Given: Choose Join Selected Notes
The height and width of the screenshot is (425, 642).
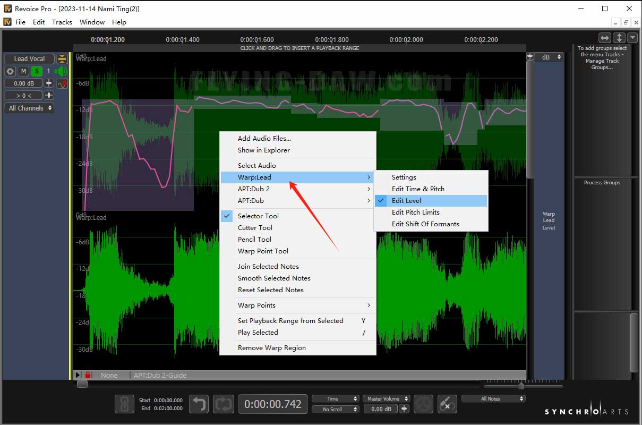Looking at the screenshot, I should tap(298, 267).
